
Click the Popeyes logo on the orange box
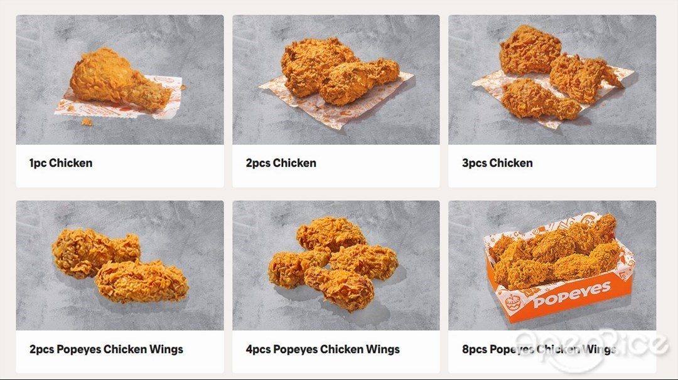tap(572, 295)
